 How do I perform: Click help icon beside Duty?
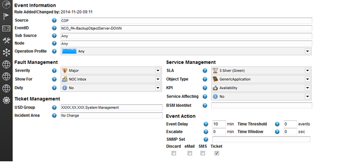click(x=54, y=88)
